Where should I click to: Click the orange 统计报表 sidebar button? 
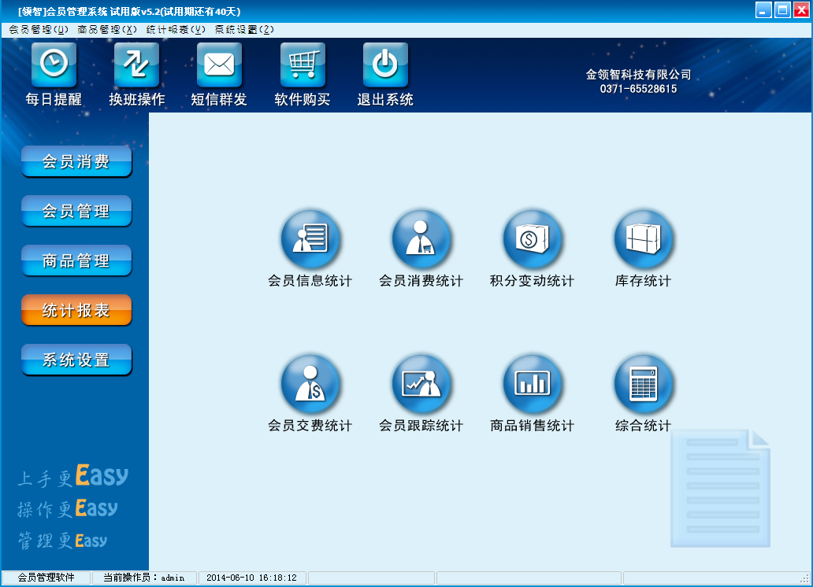(x=76, y=310)
